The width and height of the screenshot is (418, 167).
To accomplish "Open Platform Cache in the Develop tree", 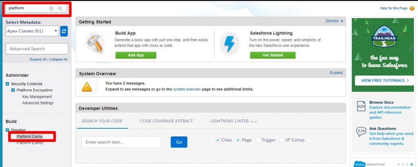I will pyautogui.click(x=29, y=137).
